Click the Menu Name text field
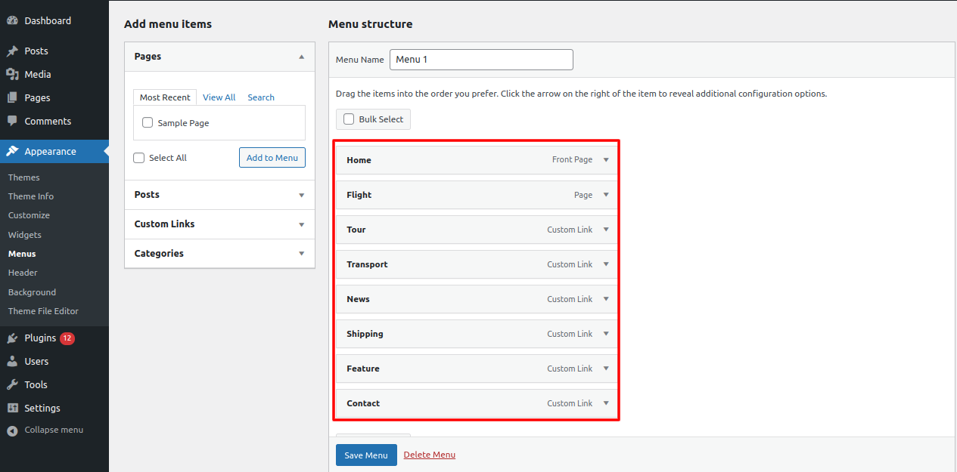The width and height of the screenshot is (957, 472). point(481,60)
